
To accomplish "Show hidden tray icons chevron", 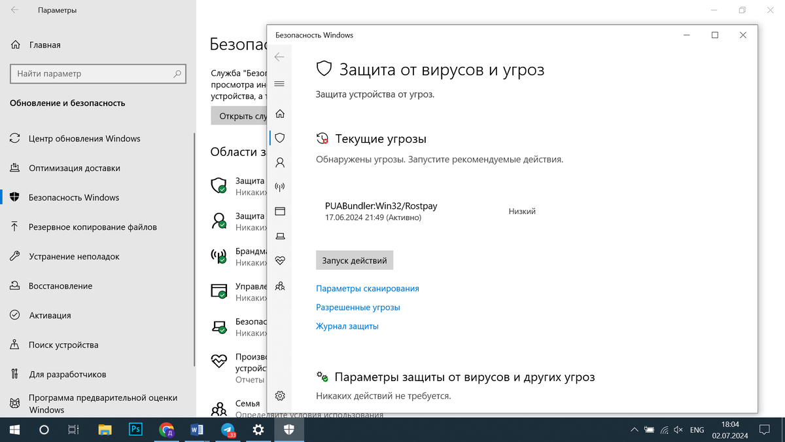I will (x=633, y=430).
